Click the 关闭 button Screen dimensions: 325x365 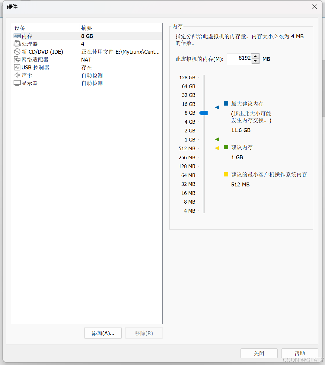pos(259,353)
